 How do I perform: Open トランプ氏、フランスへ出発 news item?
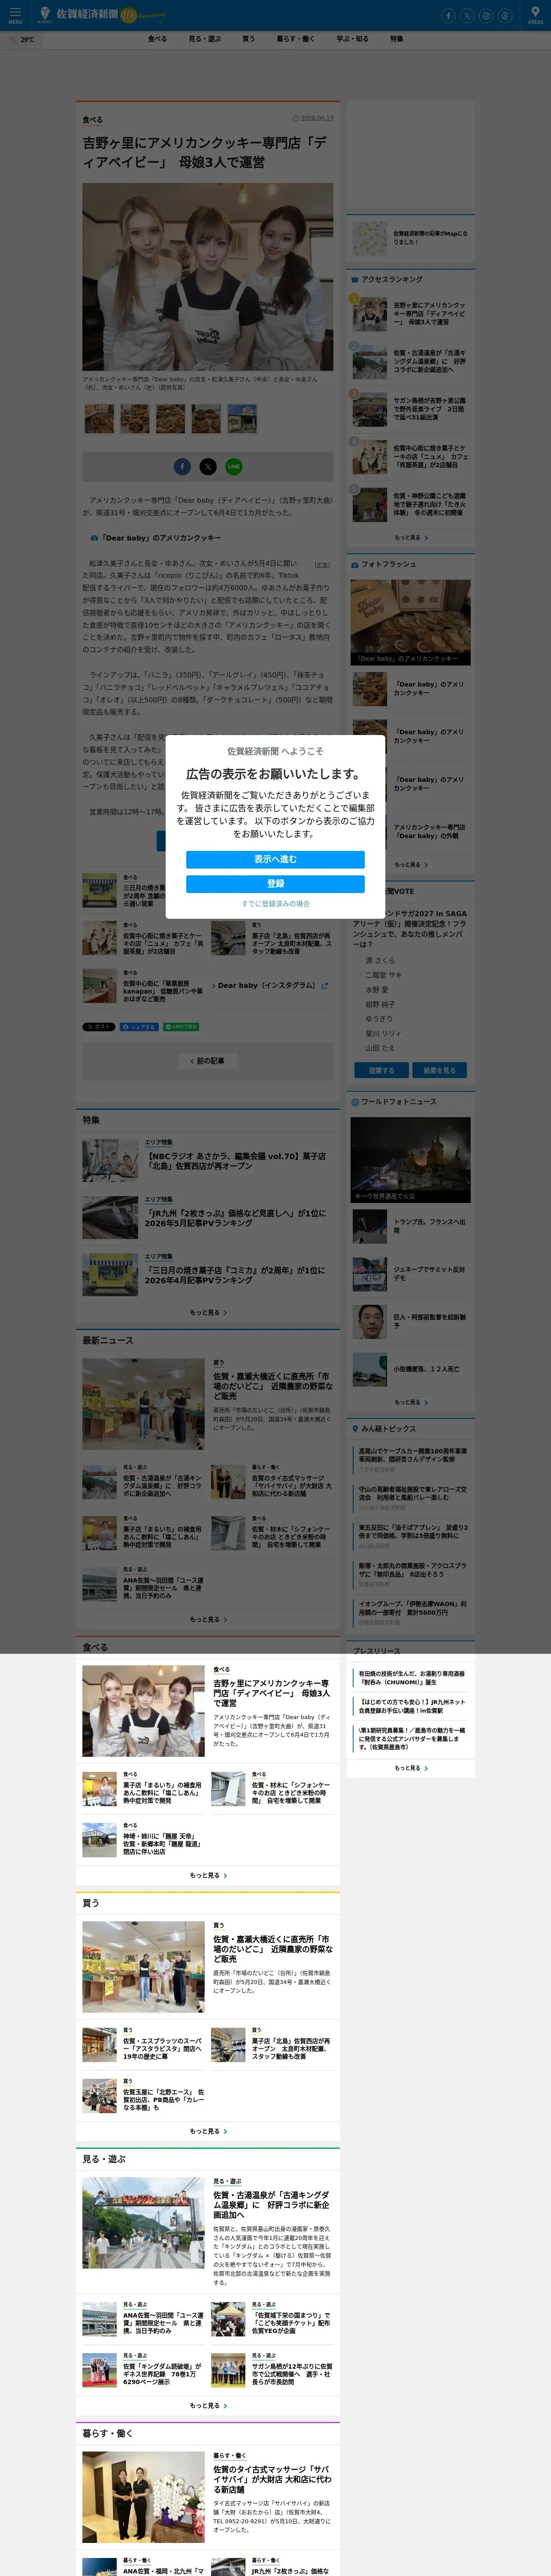pyautogui.click(x=429, y=1226)
